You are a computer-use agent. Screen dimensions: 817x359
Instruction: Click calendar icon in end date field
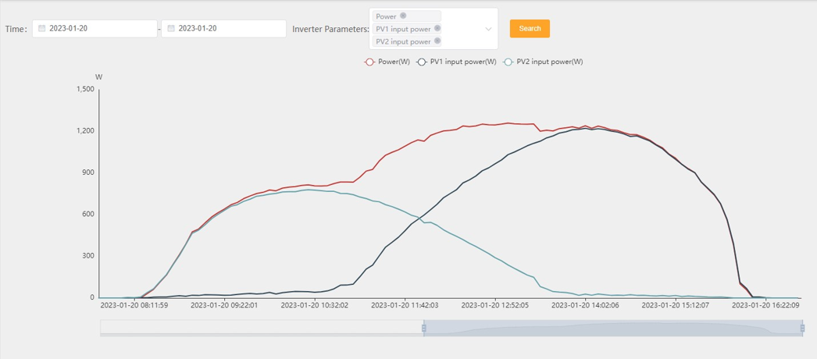click(x=171, y=29)
